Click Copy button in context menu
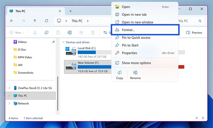 [x=120, y=75]
